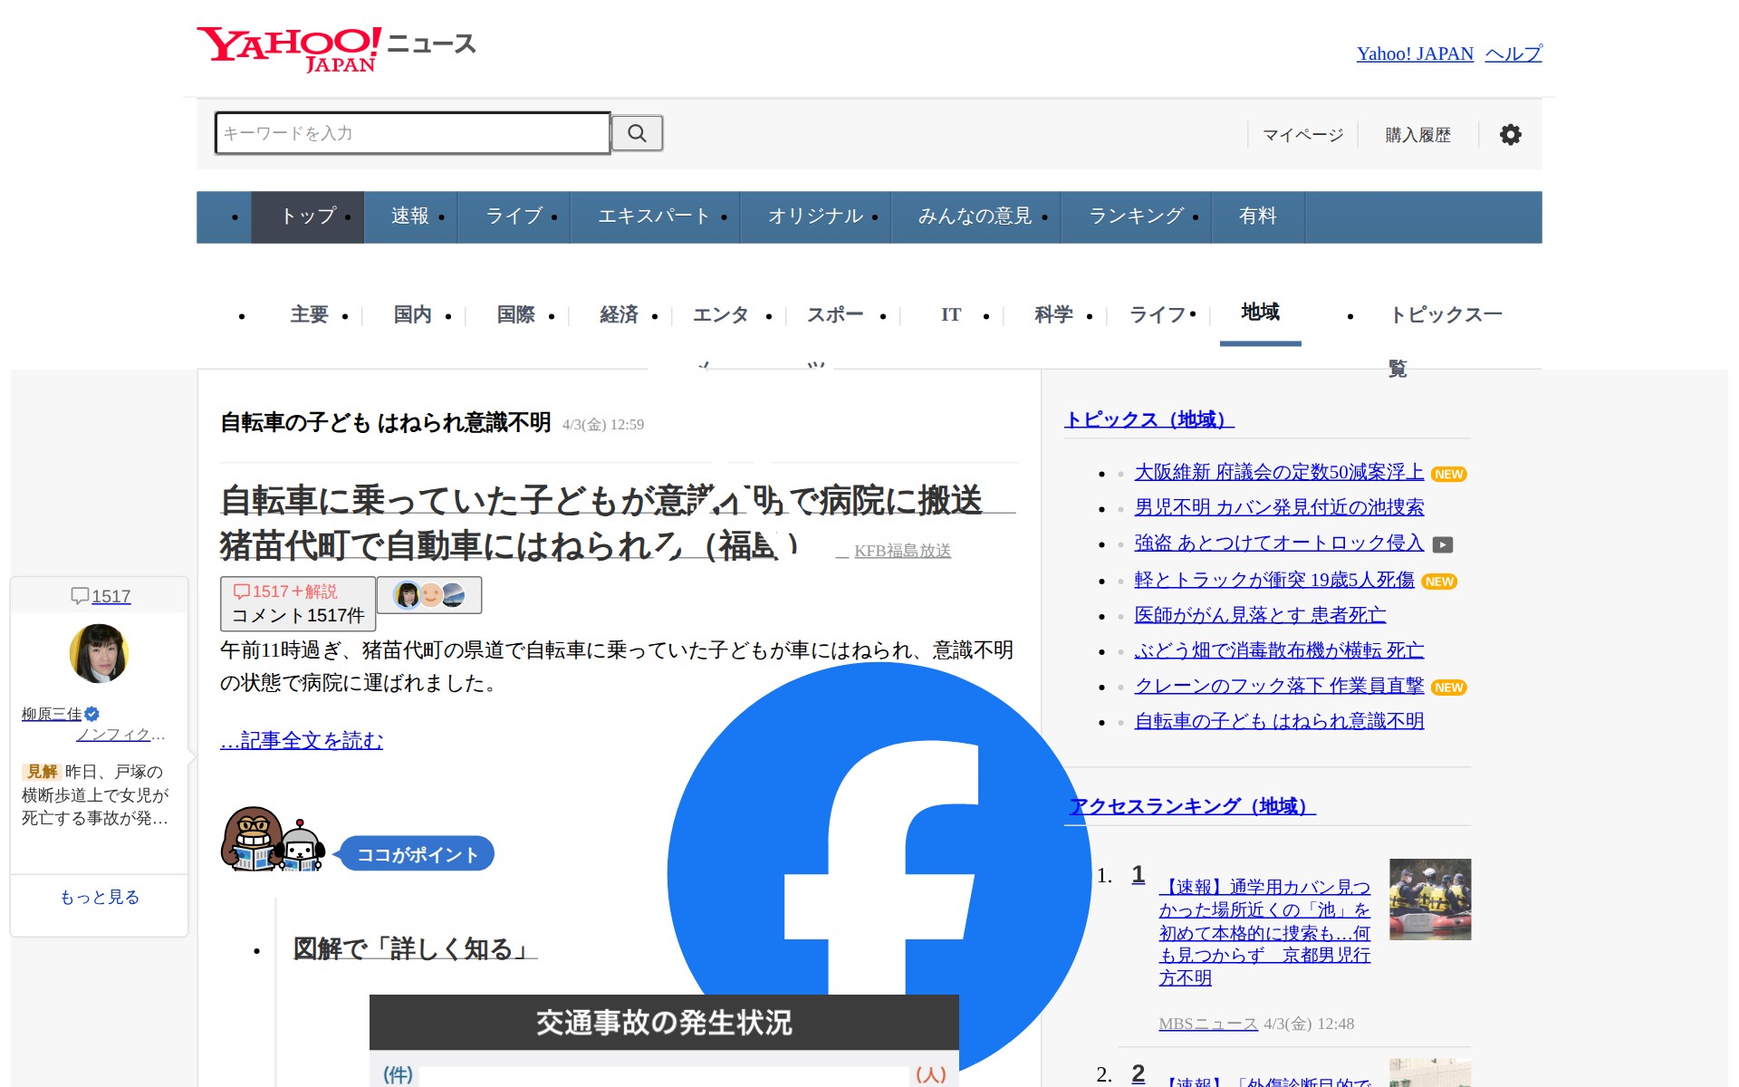Screen dimensions: 1739x1087
Task: Click the search magnifier icon button
Action: 637,133
